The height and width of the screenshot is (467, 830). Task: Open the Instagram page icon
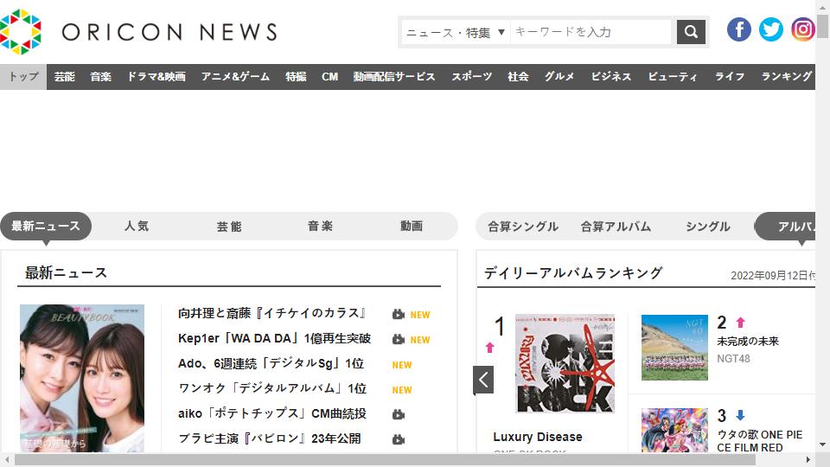[x=802, y=29]
